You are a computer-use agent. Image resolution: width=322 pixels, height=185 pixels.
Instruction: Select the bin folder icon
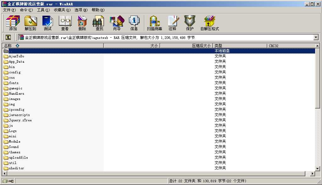pos(6,67)
